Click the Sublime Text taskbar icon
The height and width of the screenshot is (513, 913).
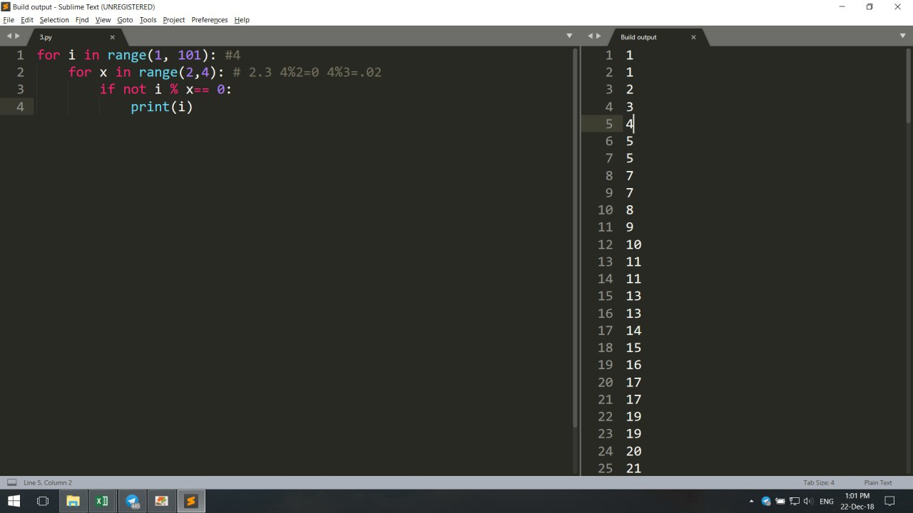[x=190, y=501]
